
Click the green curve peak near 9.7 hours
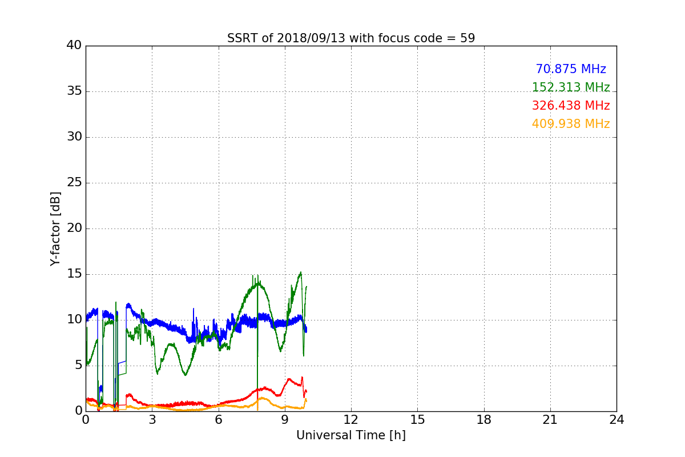pos(300,273)
